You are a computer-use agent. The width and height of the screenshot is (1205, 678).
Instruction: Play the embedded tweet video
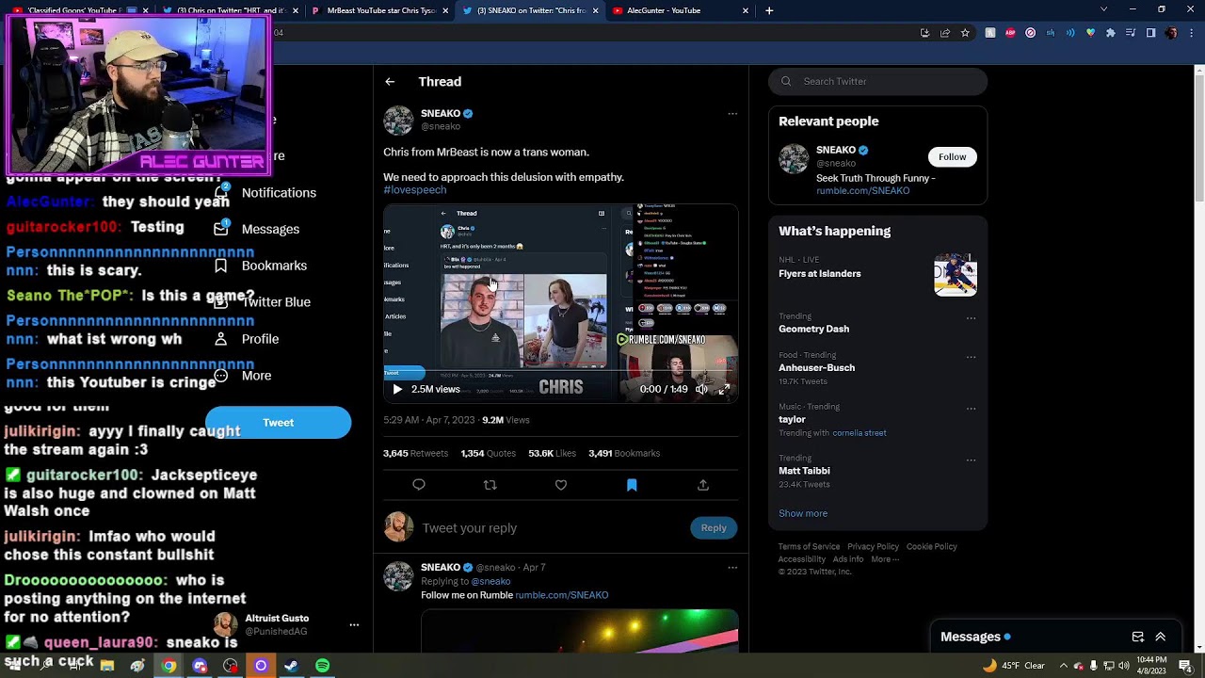click(x=397, y=389)
